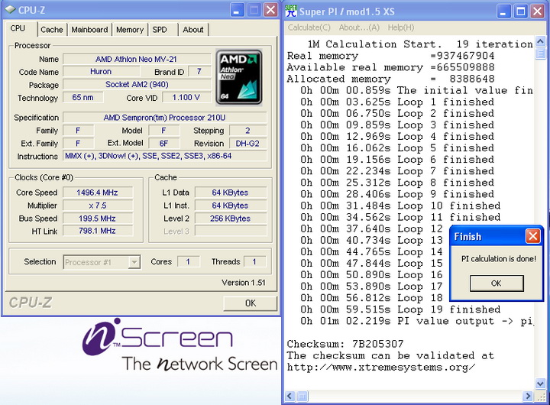Click the scroll down arrow in Super PI
The image size is (550, 405).
click(x=541, y=384)
